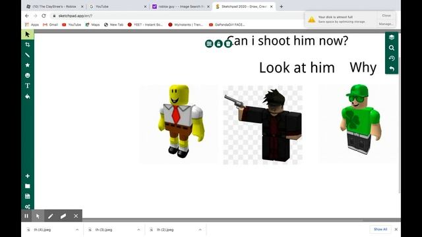Open the YouTube bookmark

click(x=72, y=24)
